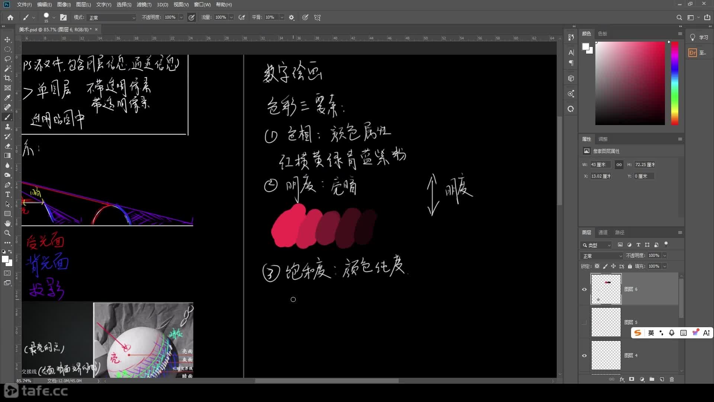Toggle visibility of 图层 4
This screenshot has width=714, height=402.
584,355
